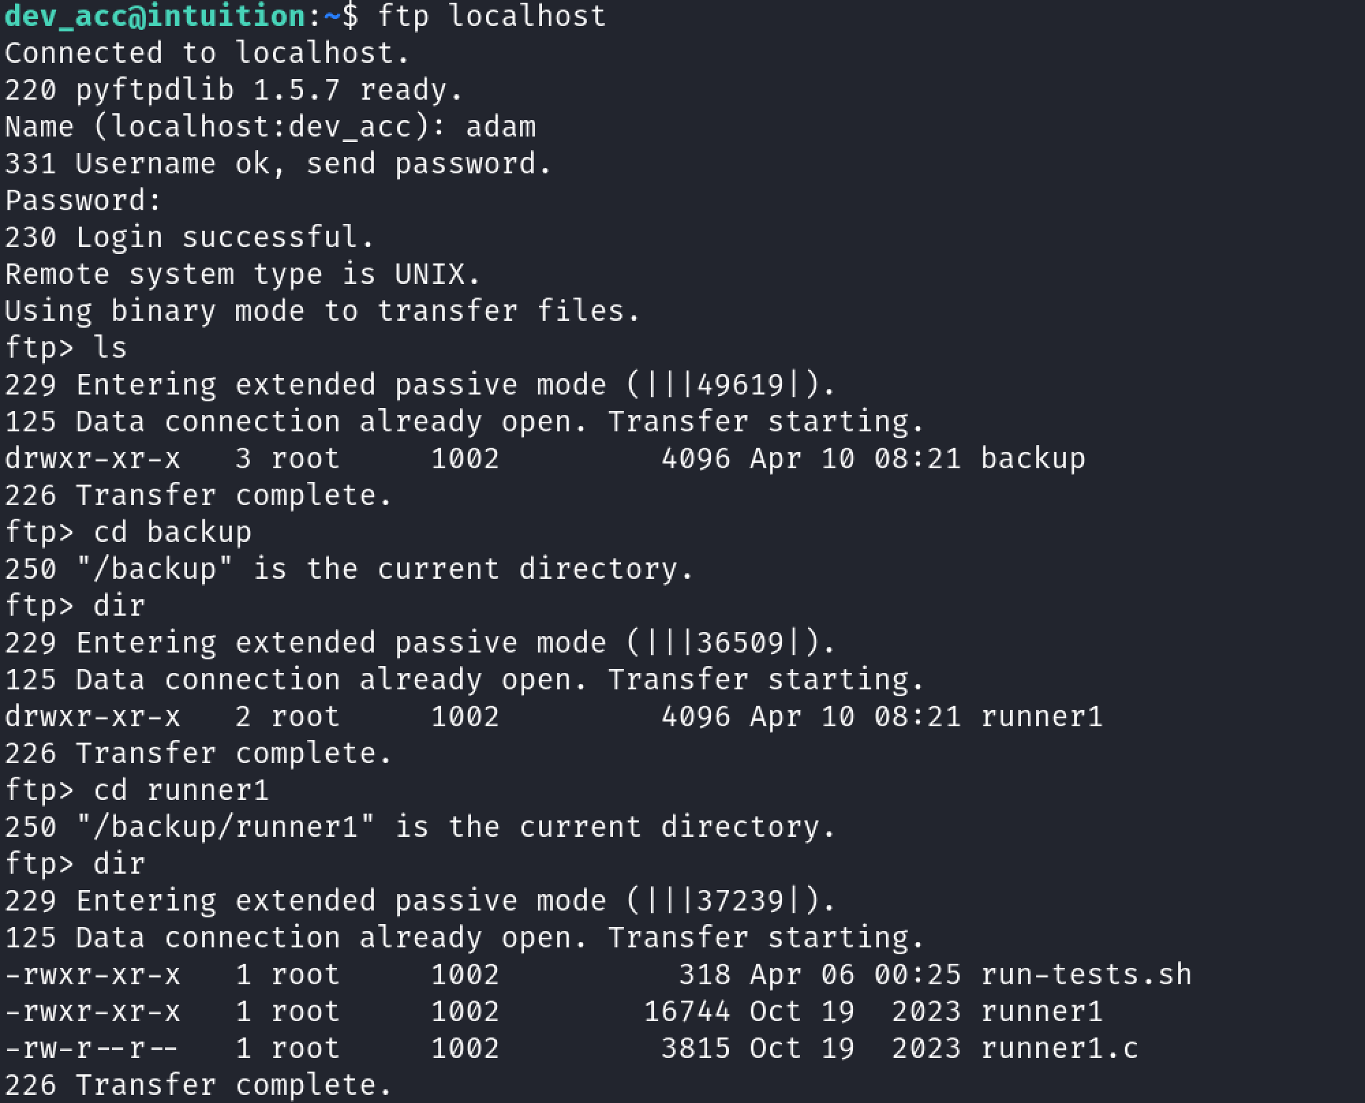The image size is (1365, 1103).
Task: Click "220 pyftpdlib 1.5.7 ready." banner
Action: point(234,90)
